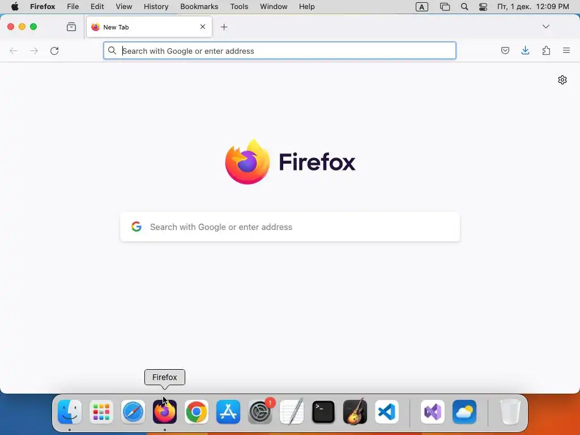580x435 pixels.
Task: Open TextEdit from the Dock
Action: click(x=292, y=411)
